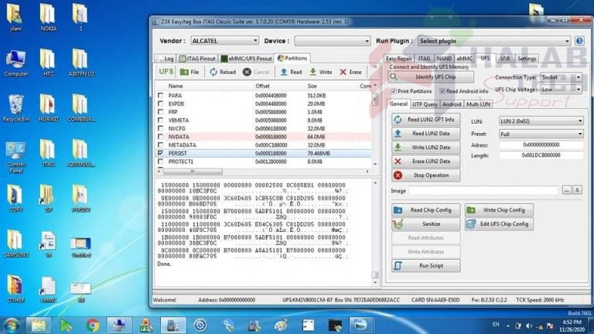The width and height of the screenshot is (594, 334).
Task: Click the Offset column header
Action: click(262, 87)
